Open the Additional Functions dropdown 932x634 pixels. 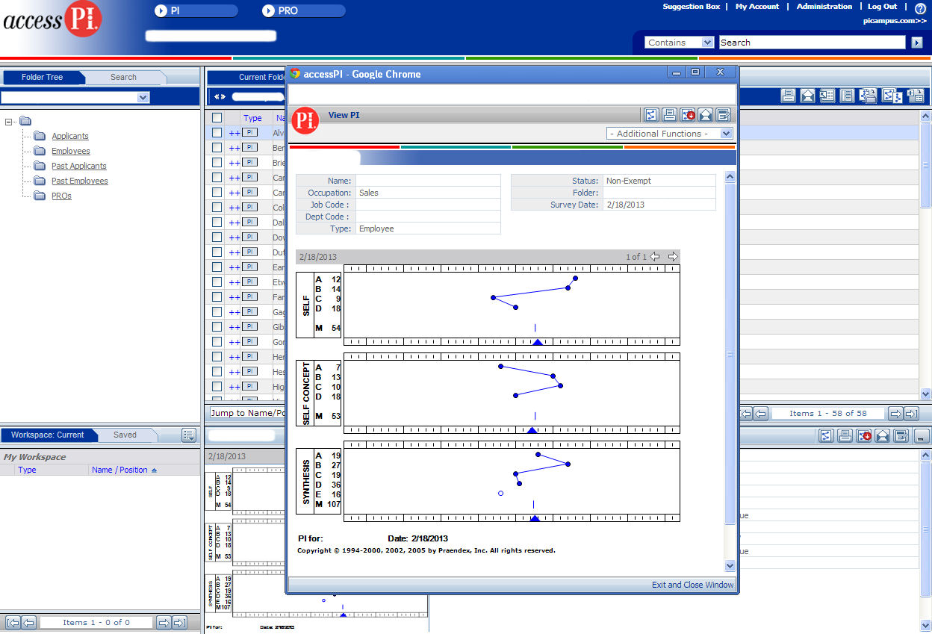(x=670, y=133)
